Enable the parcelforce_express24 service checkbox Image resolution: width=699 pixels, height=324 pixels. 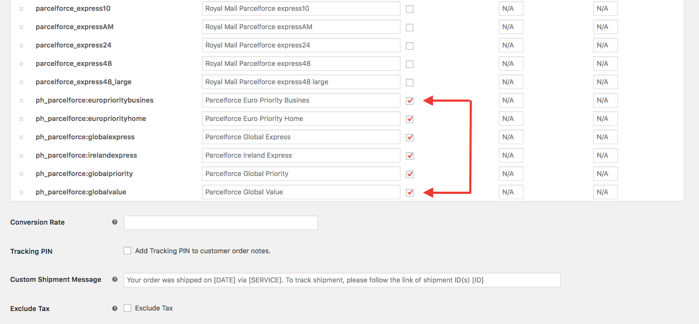410,46
